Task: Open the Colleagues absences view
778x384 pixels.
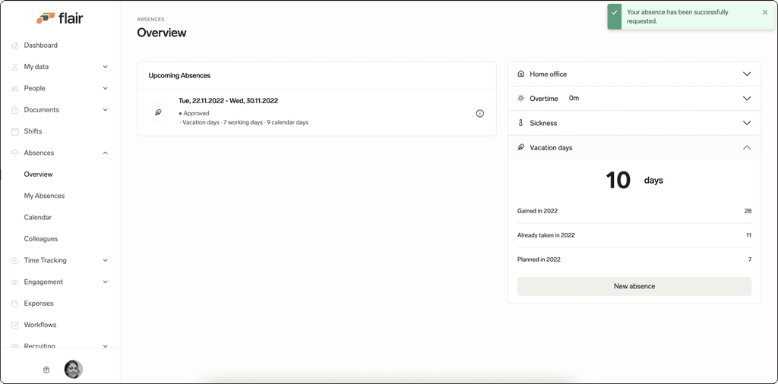Action: 41,239
